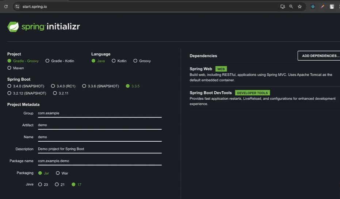Click the Spring Web dependency title
The width and height of the screenshot is (340, 199).
[201, 69]
